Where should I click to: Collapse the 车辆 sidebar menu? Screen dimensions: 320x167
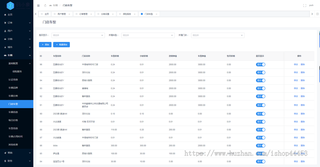click(x=17, y=55)
